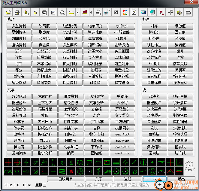Click the 块连线 button
This screenshot has width=199, height=191.
[x=180, y=153]
